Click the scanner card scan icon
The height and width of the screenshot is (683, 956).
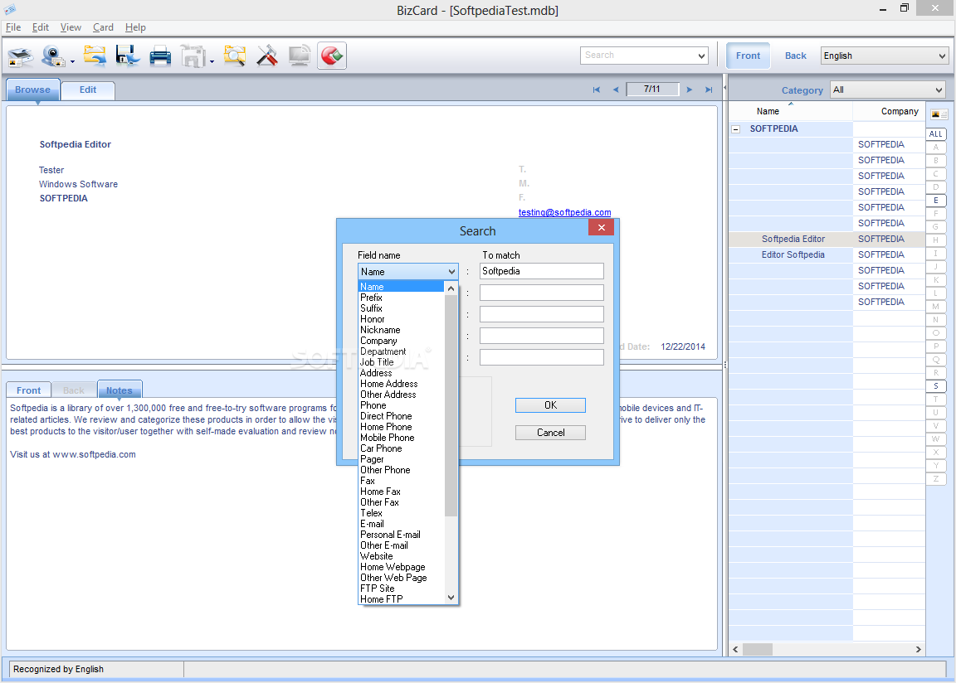point(20,56)
